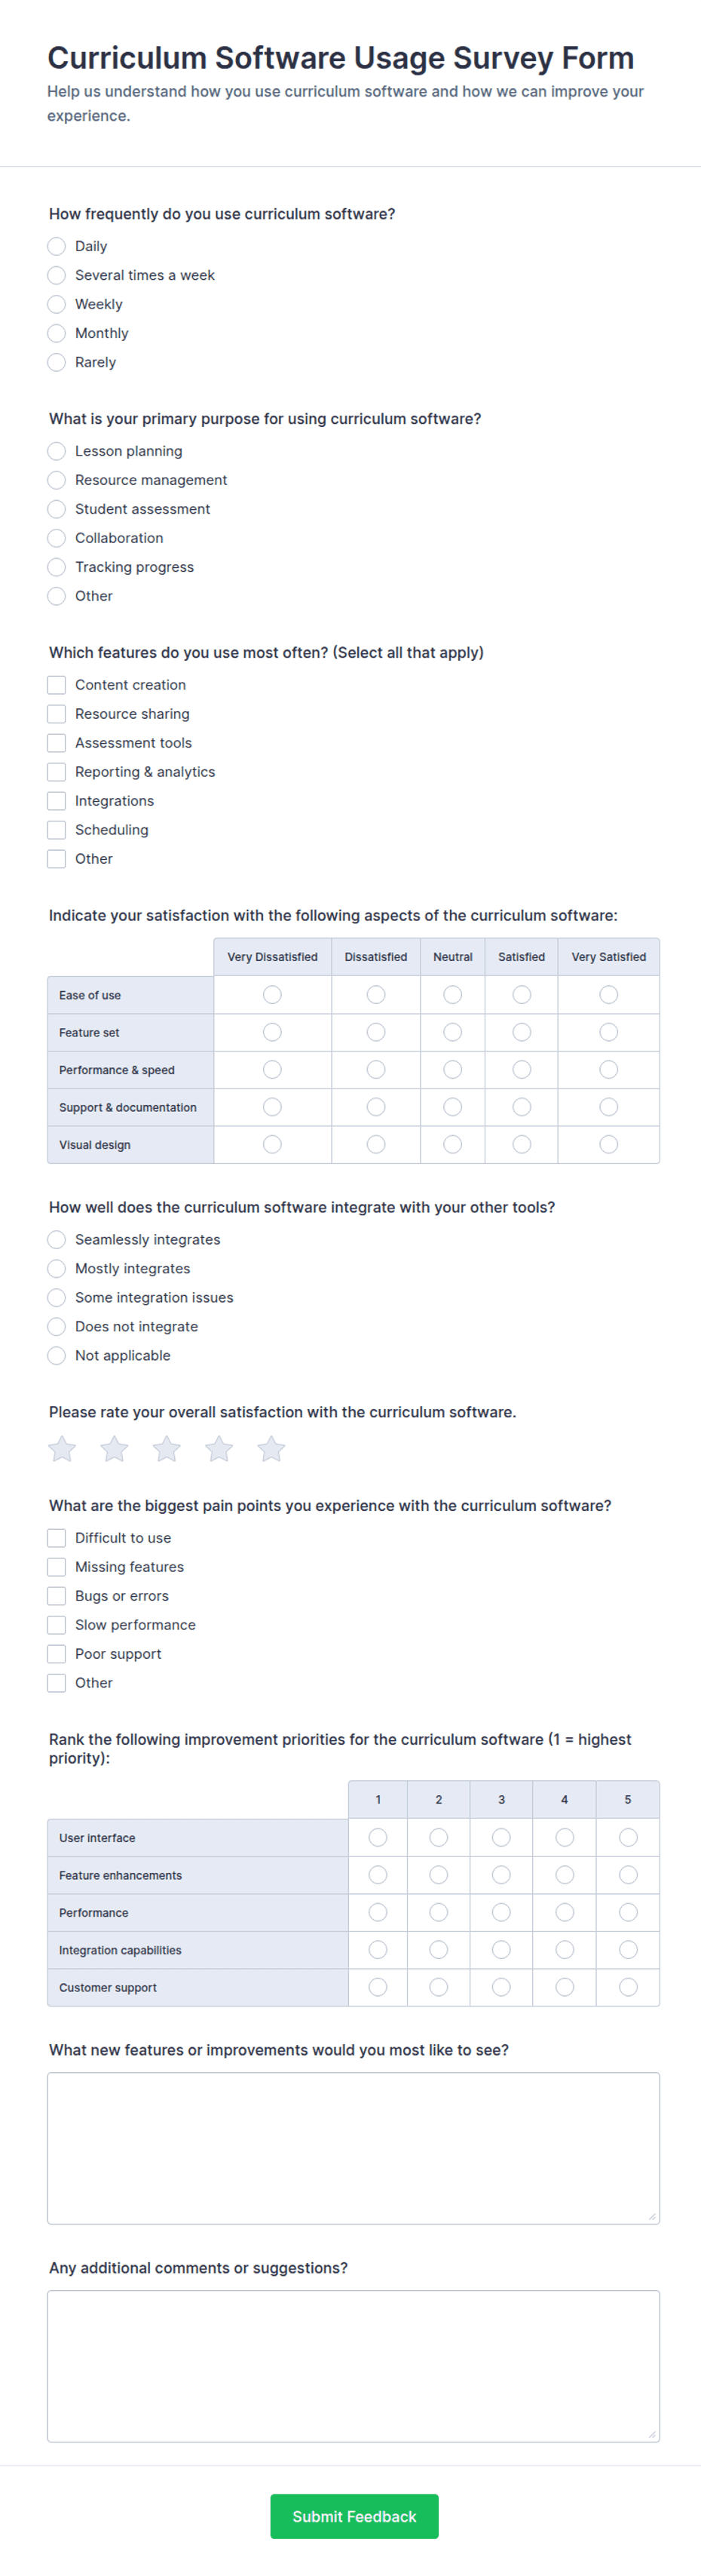Viewport: 701px width, 2576px height.
Task: Give a four-star overall rating
Action: point(219,1449)
